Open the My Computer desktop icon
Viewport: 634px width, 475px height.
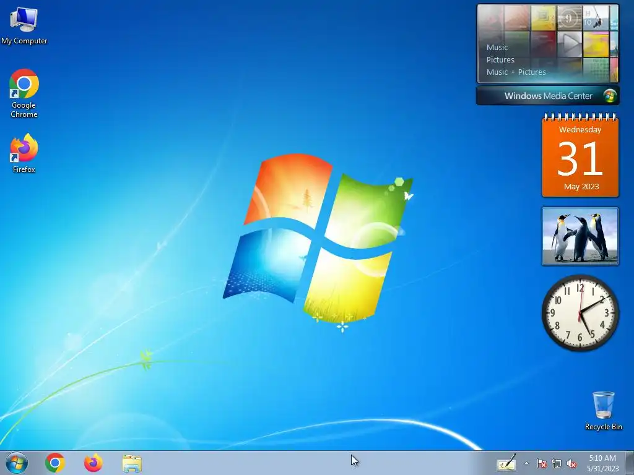pos(24,25)
